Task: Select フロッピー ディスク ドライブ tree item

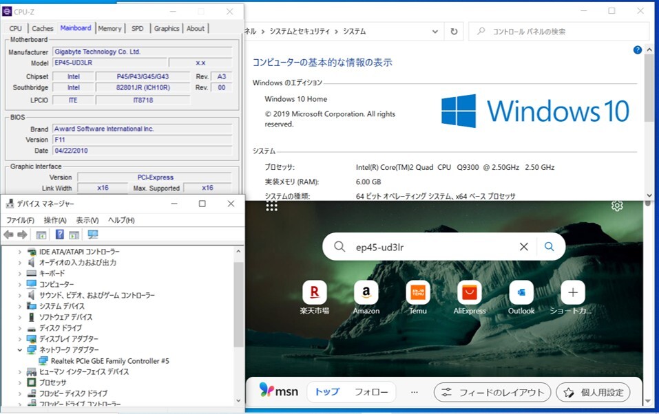Action: point(73,393)
